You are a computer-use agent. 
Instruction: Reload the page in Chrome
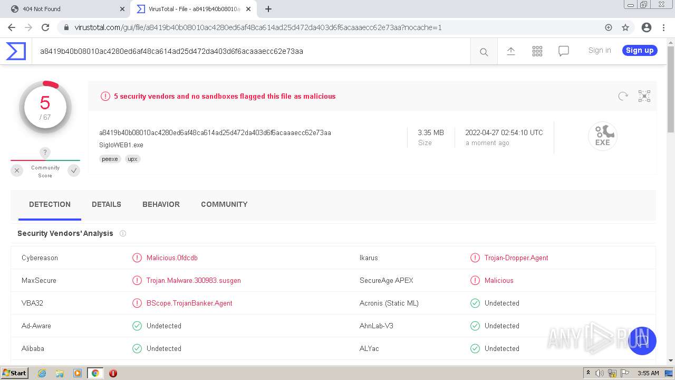click(45, 27)
